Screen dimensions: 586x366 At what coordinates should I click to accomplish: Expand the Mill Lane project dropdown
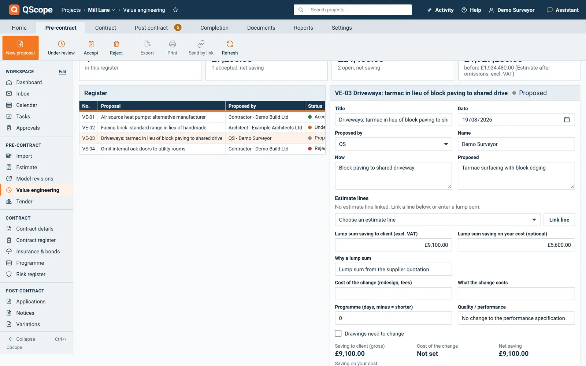[101, 10]
